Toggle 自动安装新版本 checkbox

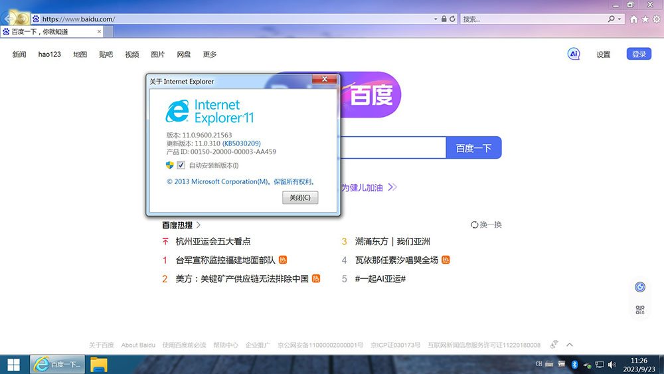click(181, 165)
